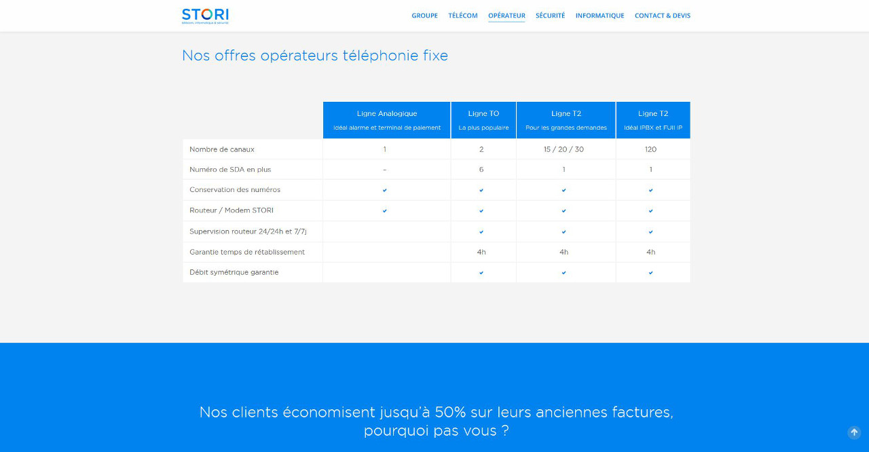Select the Supervision routeur checkmark for grandes demandes column

pos(563,231)
